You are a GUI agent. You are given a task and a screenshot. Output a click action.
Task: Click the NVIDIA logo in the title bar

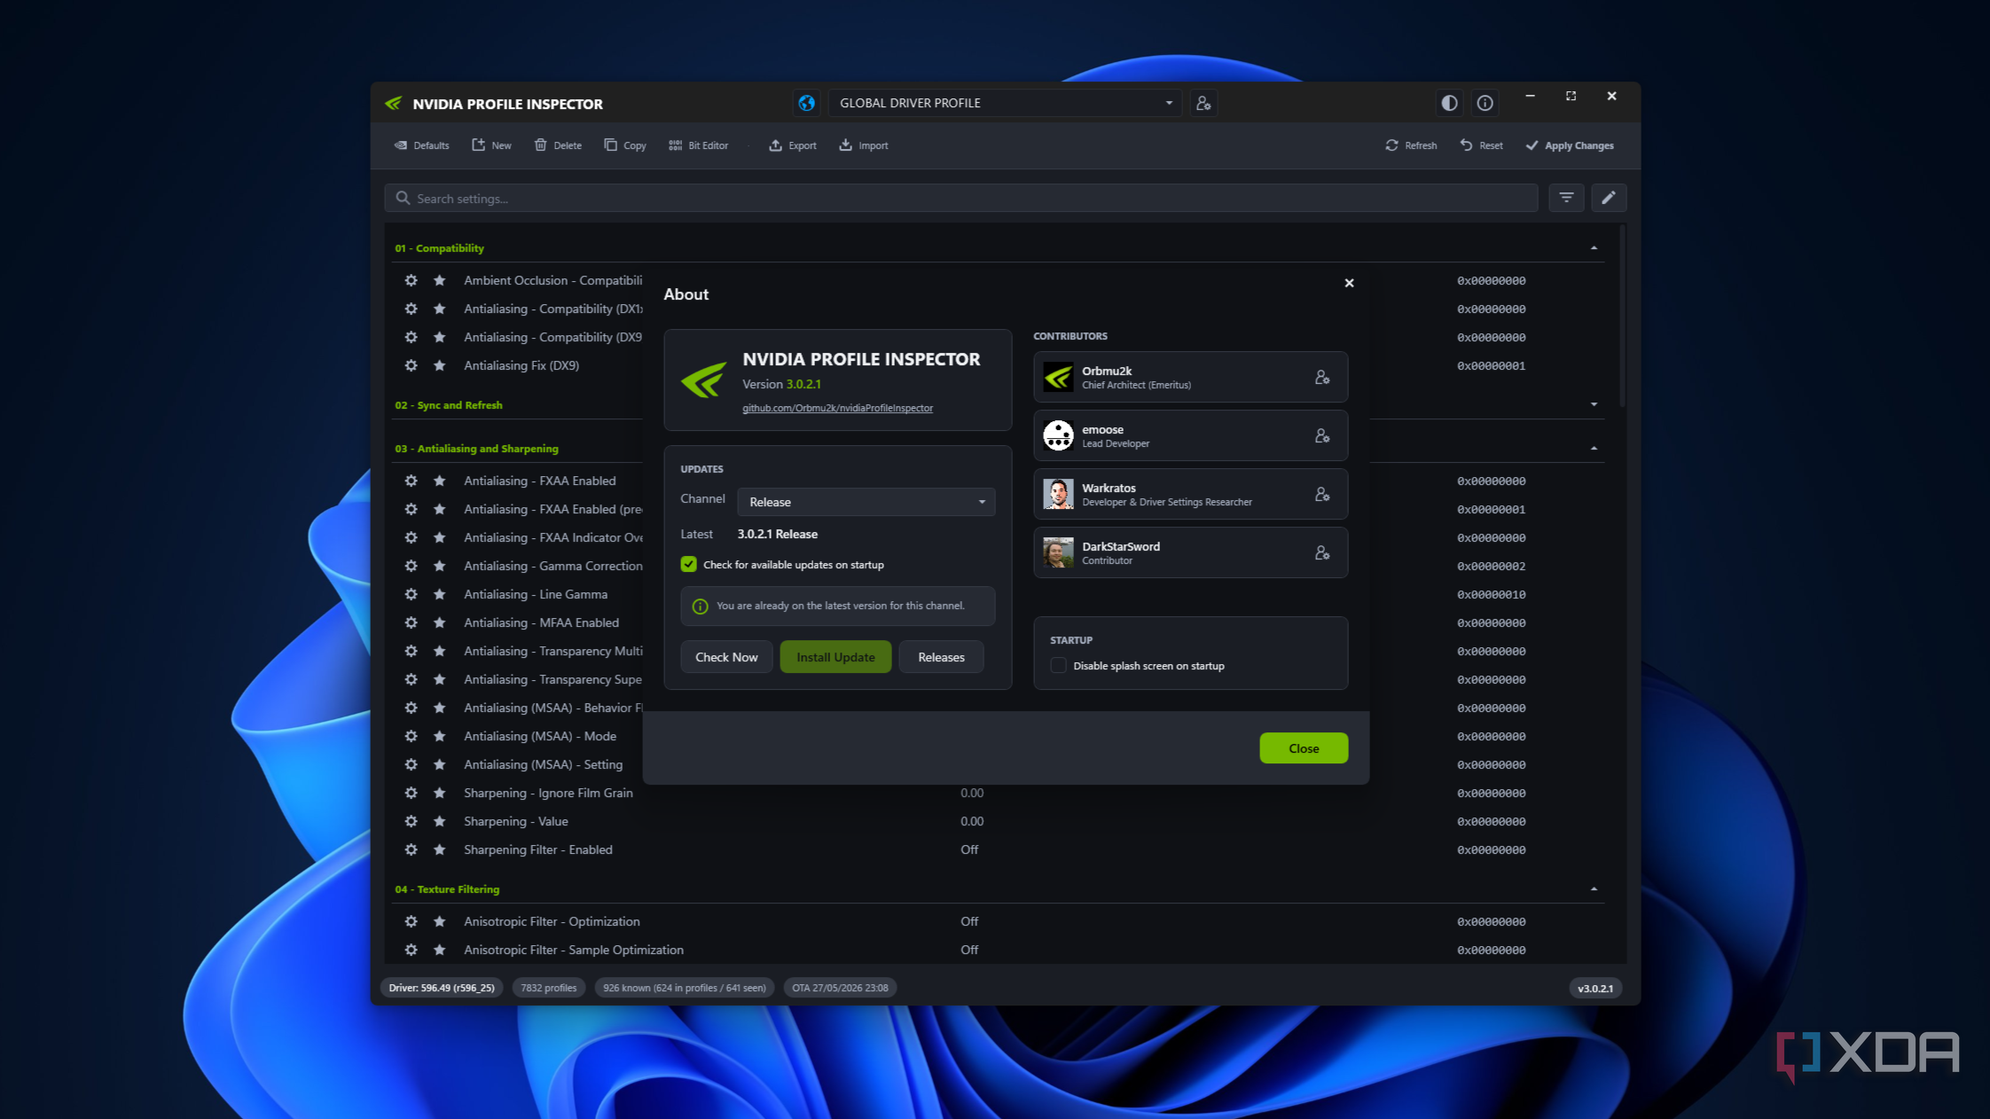pyautogui.click(x=394, y=104)
